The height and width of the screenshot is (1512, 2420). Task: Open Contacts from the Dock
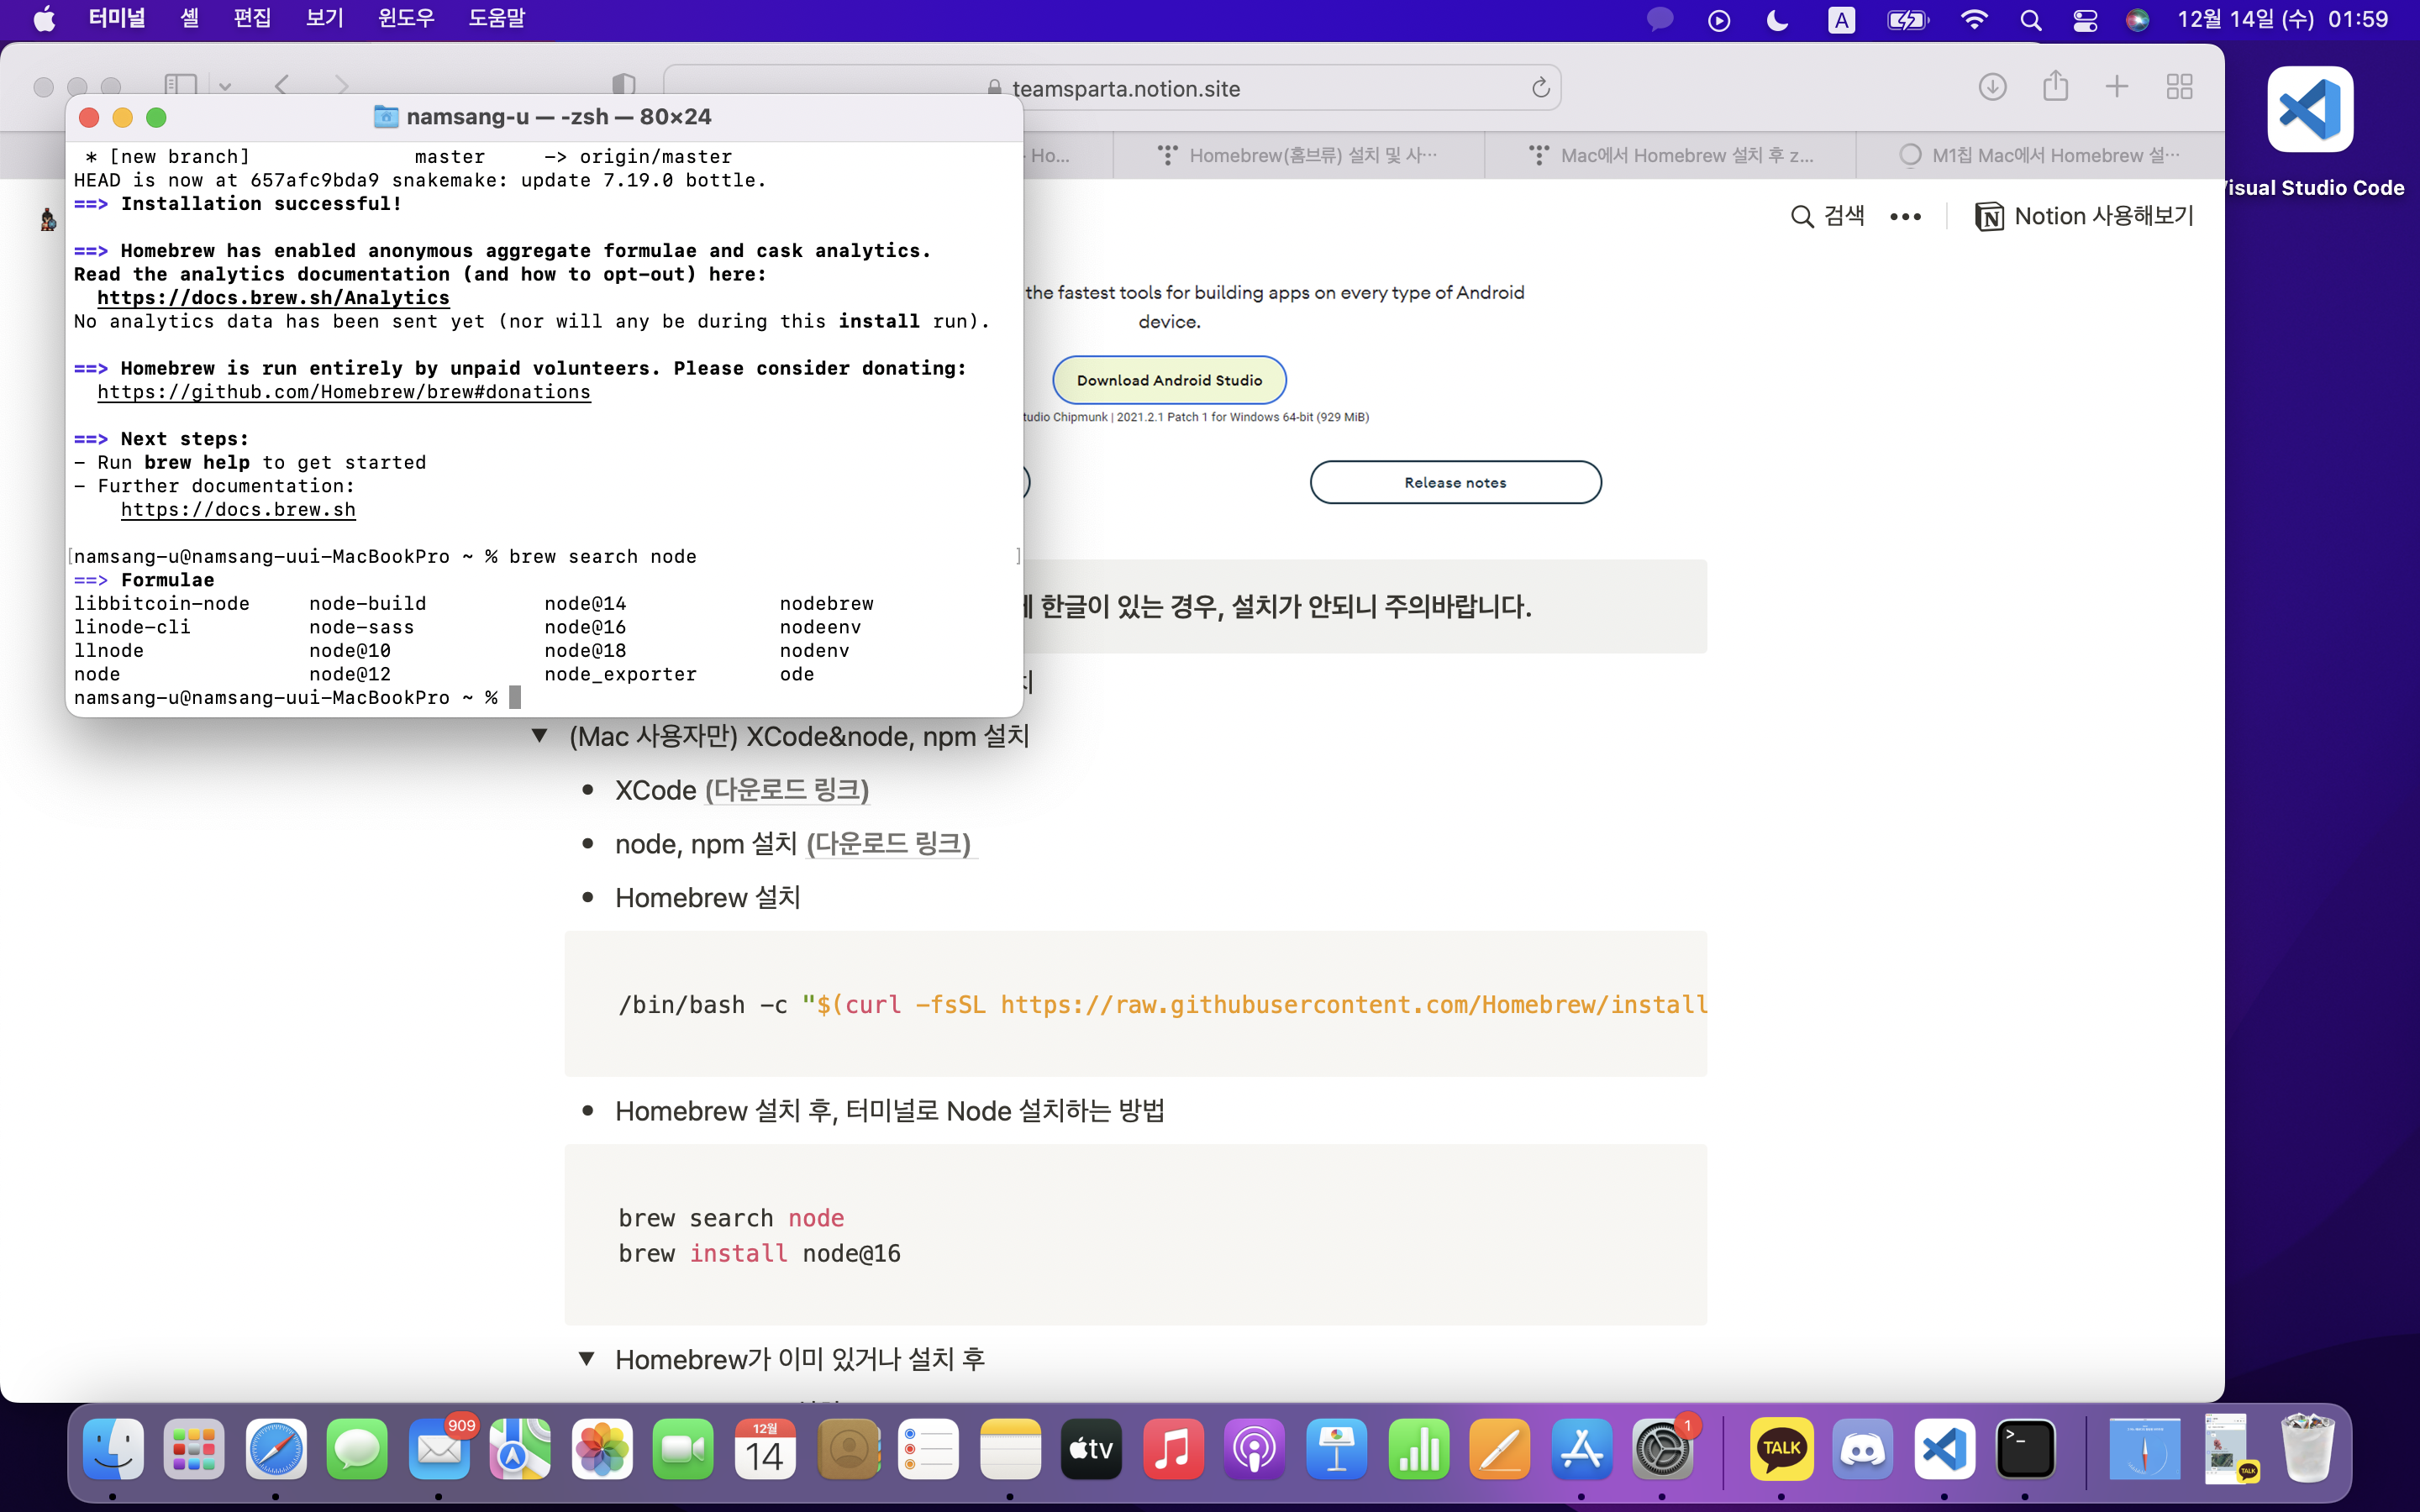pyautogui.click(x=848, y=1448)
